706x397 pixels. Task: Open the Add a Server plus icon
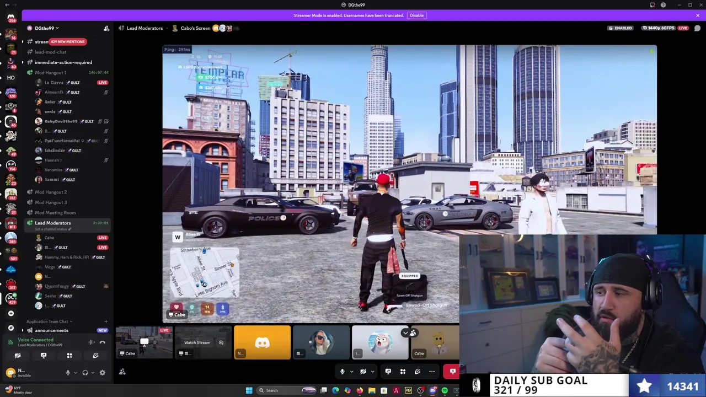10,313
